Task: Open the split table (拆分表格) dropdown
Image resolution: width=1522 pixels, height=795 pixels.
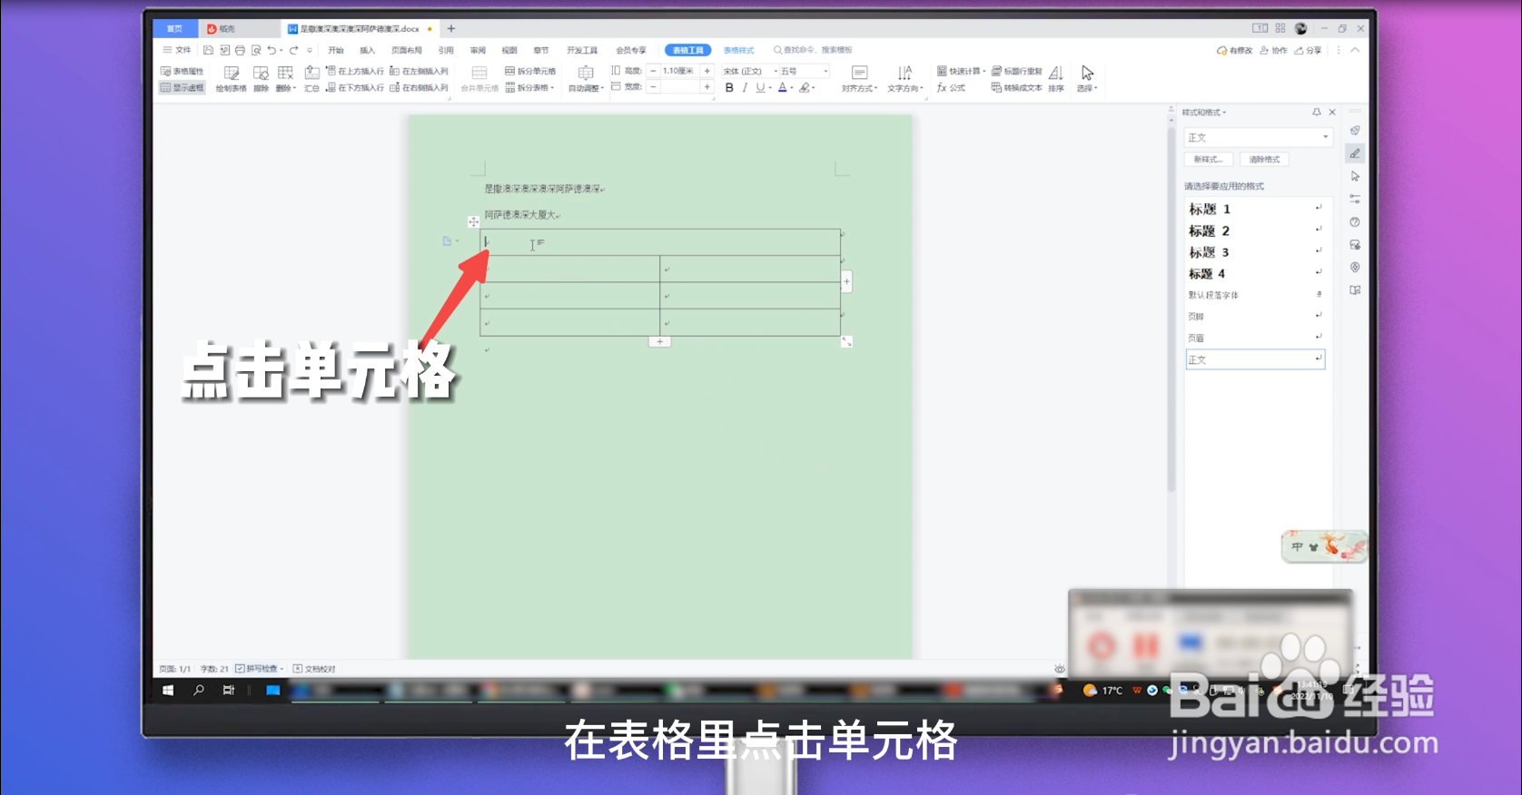Action: point(530,88)
